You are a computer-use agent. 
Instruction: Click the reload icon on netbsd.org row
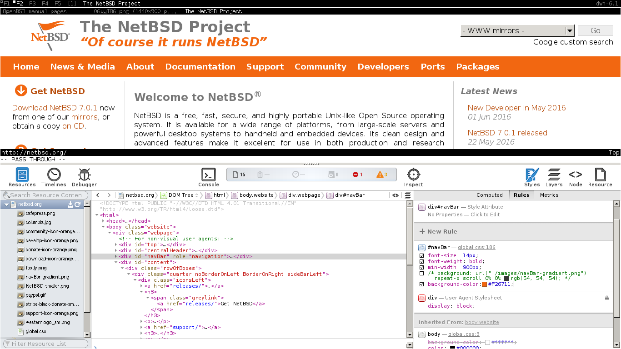click(x=78, y=204)
